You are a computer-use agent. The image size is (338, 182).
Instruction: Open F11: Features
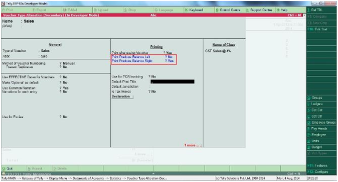[321, 165]
